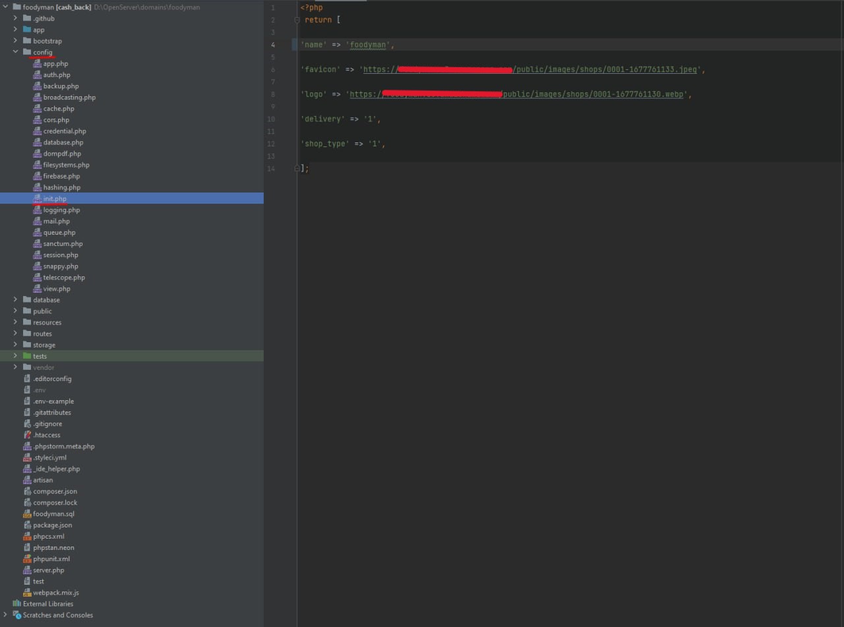The height and width of the screenshot is (627, 844).
Task: Expand the database folder
Action: [x=16, y=300]
